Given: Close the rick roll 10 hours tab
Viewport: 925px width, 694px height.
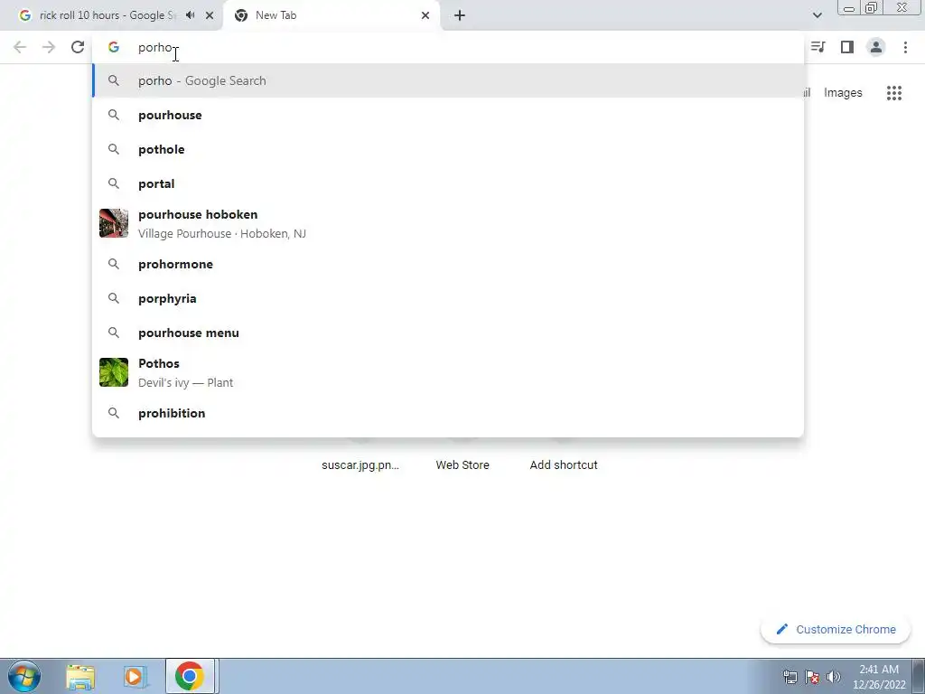Looking at the screenshot, I should [210, 15].
